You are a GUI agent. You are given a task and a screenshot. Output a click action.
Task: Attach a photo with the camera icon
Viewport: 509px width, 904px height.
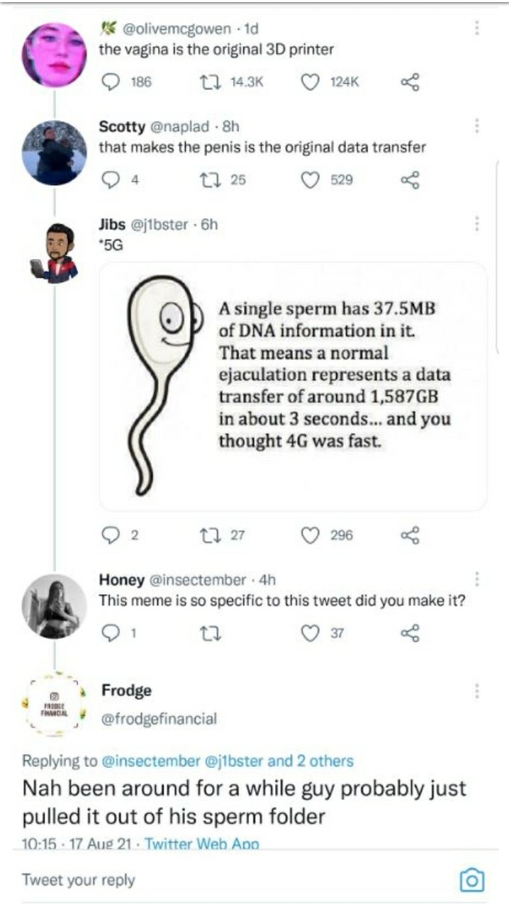[x=472, y=880]
